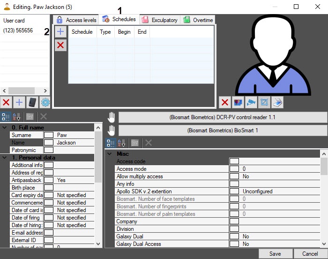The width and height of the screenshot is (328, 259).
Task: Click the End column header
Action: pos(142,32)
